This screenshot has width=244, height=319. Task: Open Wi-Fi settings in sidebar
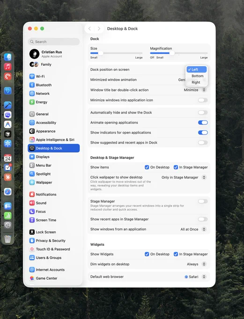pyautogui.click(x=54, y=76)
